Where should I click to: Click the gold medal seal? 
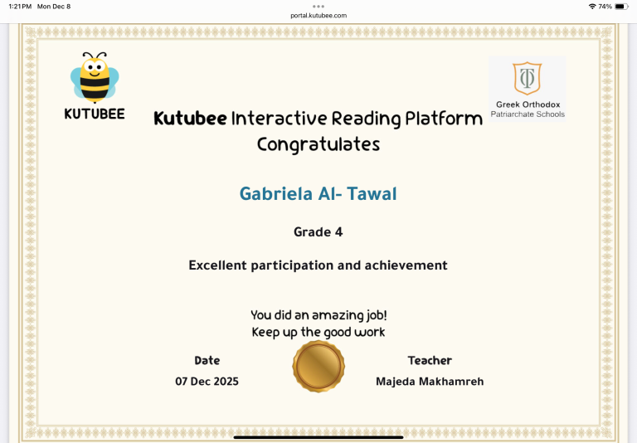tap(318, 366)
